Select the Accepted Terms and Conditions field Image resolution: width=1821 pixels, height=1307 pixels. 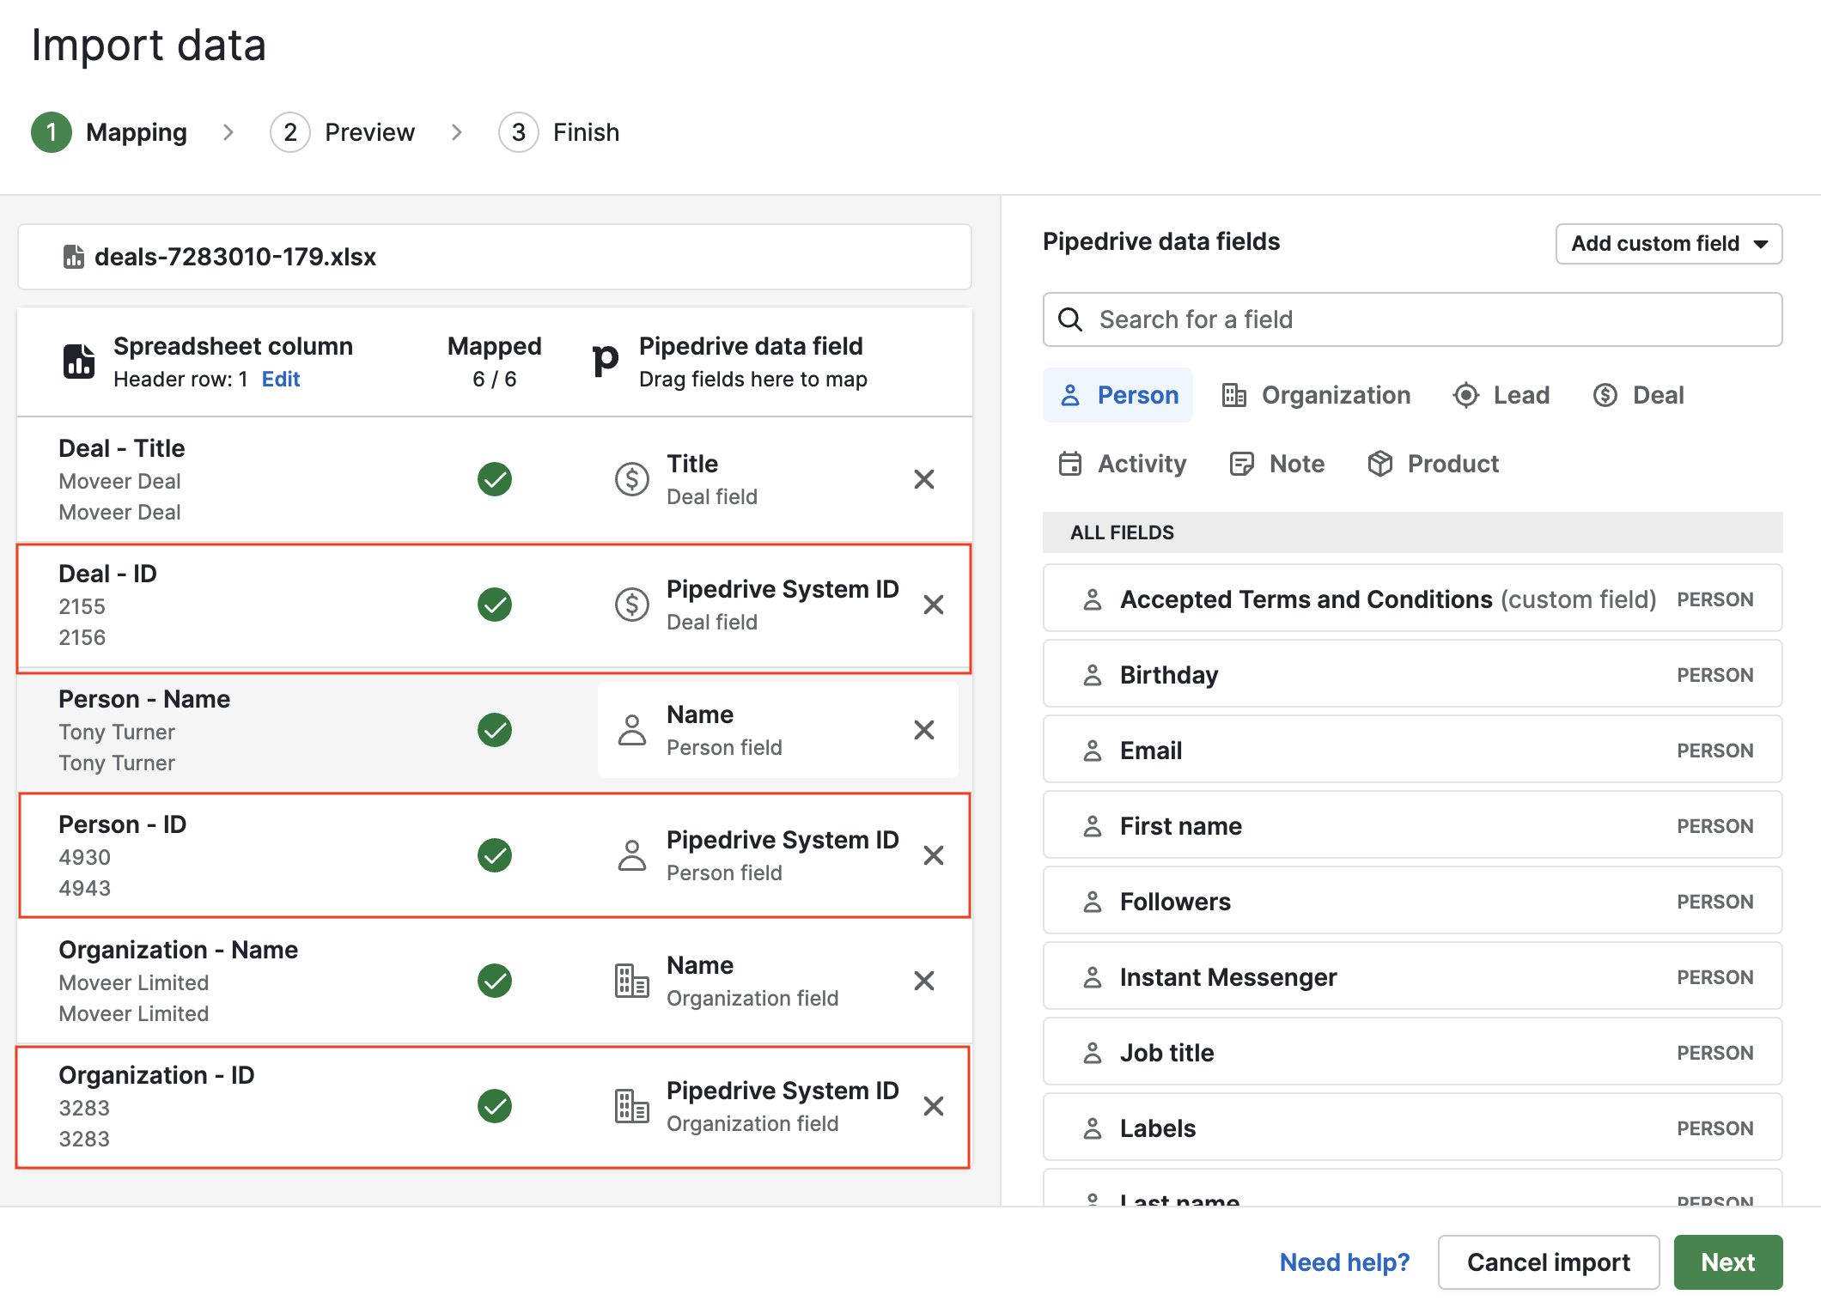pyautogui.click(x=1412, y=599)
